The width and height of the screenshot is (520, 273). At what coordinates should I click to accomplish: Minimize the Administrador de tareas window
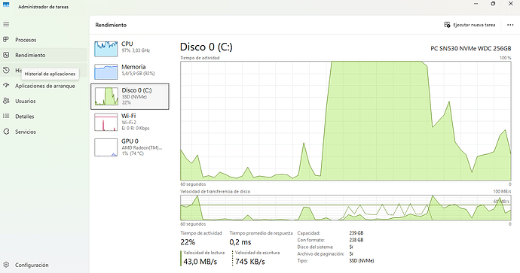click(x=476, y=4)
